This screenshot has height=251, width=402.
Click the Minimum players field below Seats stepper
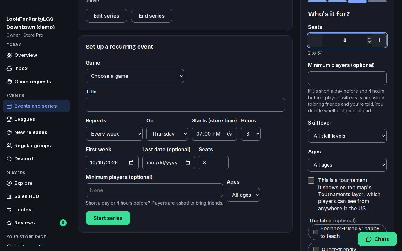[347, 78]
